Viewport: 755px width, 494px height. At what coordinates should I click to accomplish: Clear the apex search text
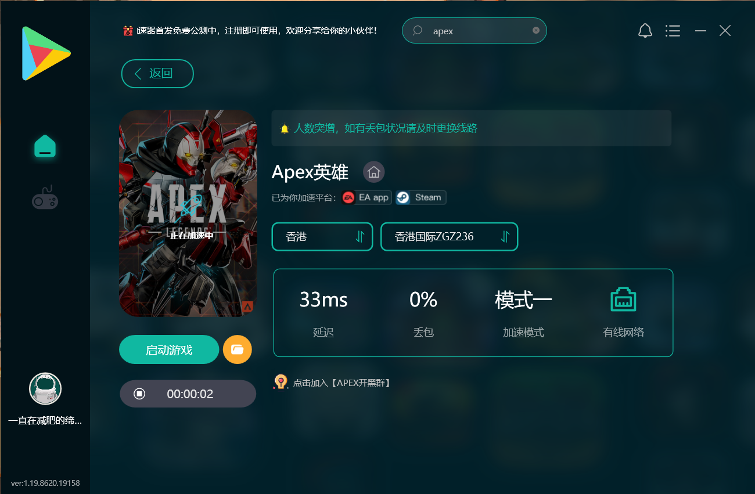click(535, 31)
